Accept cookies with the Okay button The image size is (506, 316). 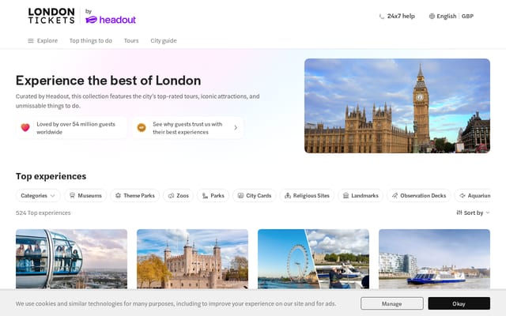459,303
